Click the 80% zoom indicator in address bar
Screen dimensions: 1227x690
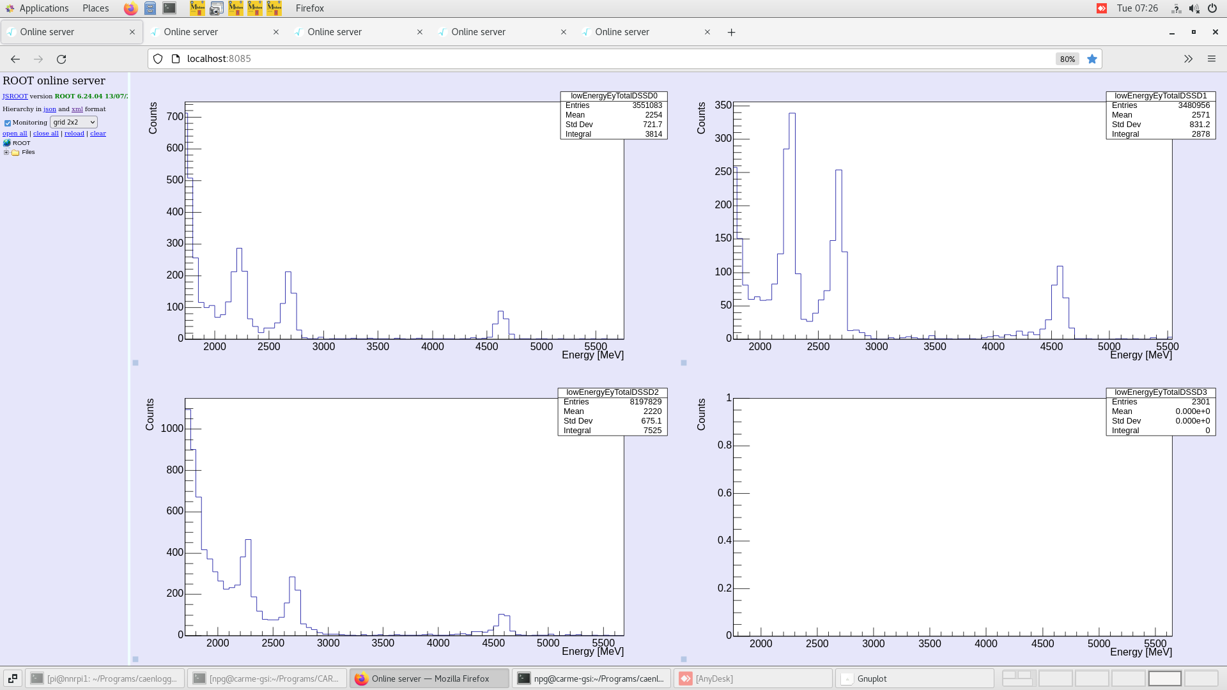tap(1067, 59)
